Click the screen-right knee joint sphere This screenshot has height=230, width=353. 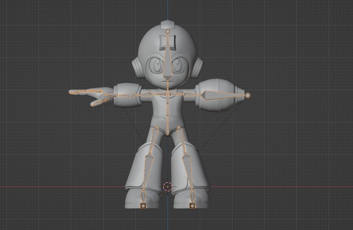pos(185,154)
